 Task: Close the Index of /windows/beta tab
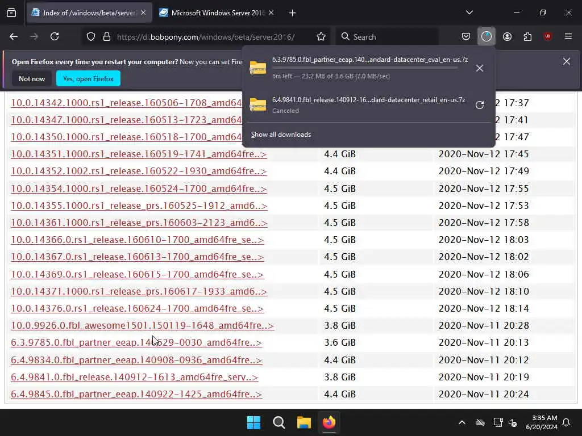(143, 12)
